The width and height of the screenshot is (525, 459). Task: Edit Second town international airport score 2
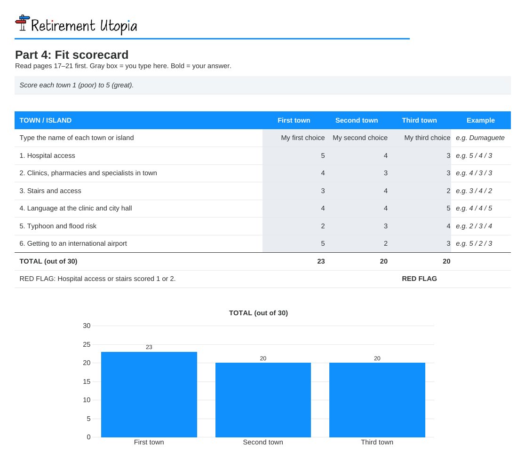point(357,244)
